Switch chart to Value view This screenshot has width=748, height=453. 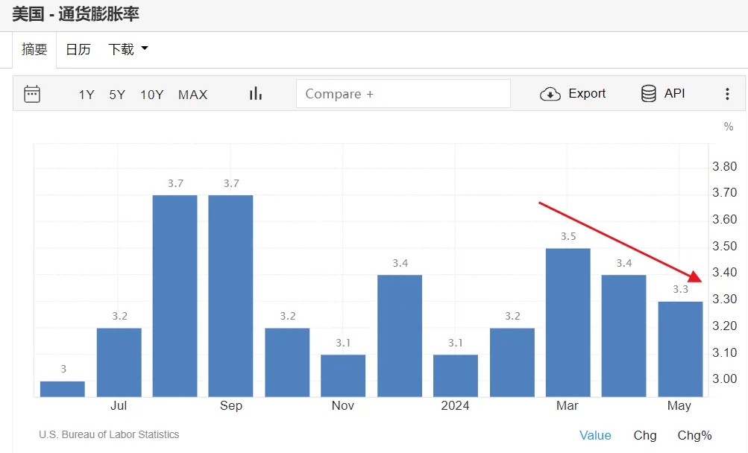pos(595,436)
